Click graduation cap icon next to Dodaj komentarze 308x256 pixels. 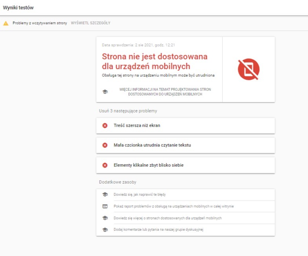coord(105,230)
